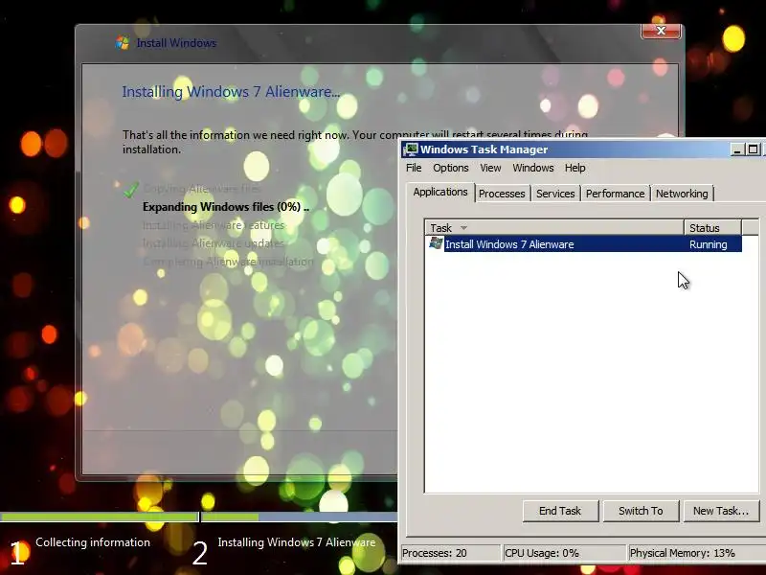Image resolution: width=766 pixels, height=575 pixels.
Task: Switch to the Networking tab
Action: pyautogui.click(x=682, y=194)
